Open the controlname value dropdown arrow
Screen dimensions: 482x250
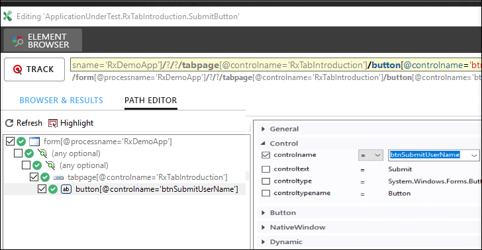(x=474, y=155)
